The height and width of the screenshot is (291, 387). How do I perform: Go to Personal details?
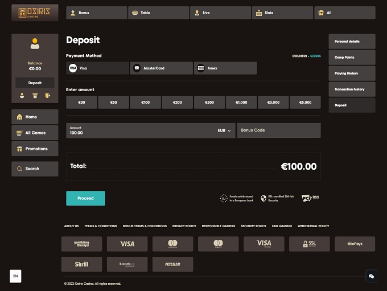[x=352, y=41]
